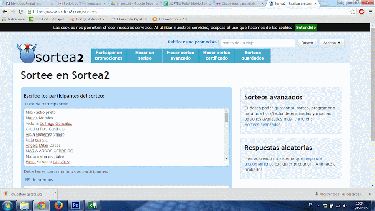Click the participant 'Mila castro prieto'
This screenshot has height=211, width=375.
click(41, 113)
